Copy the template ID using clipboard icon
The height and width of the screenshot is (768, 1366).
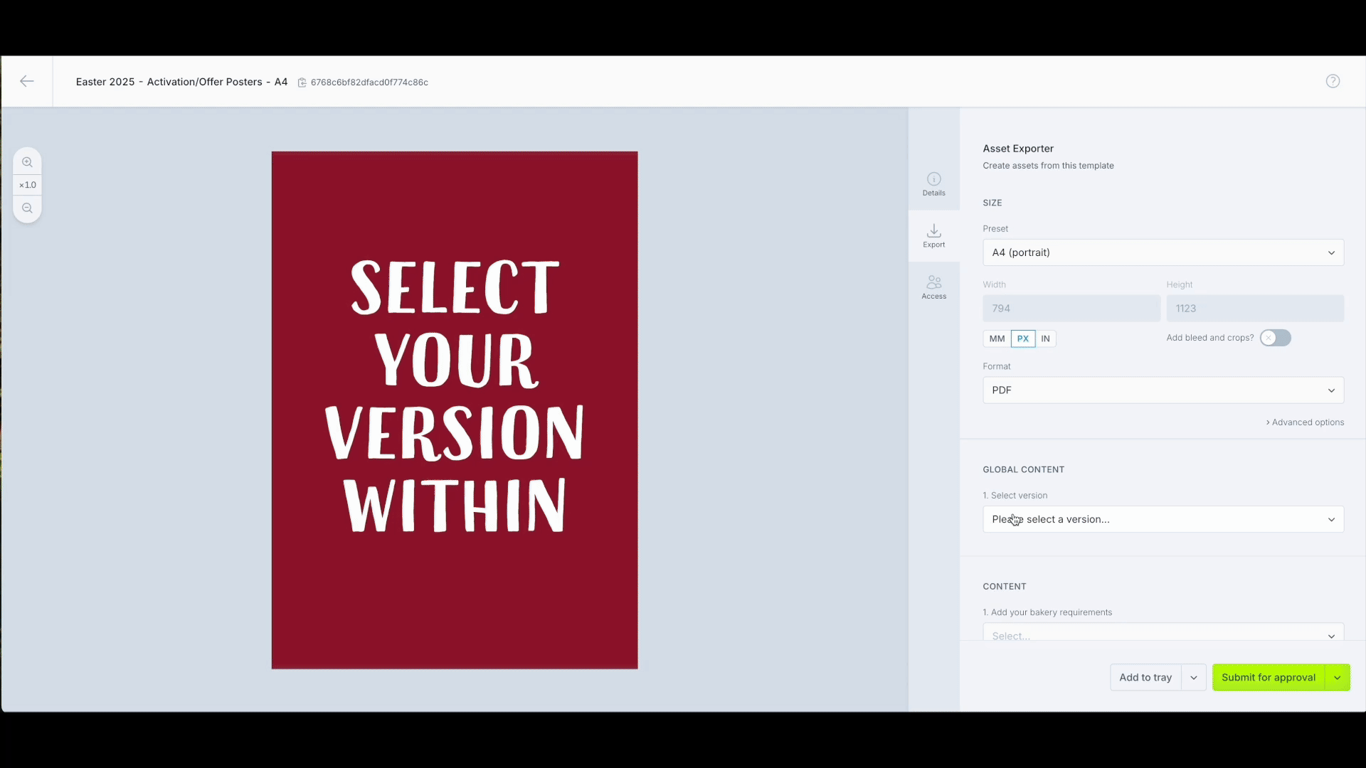pos(302,82)
